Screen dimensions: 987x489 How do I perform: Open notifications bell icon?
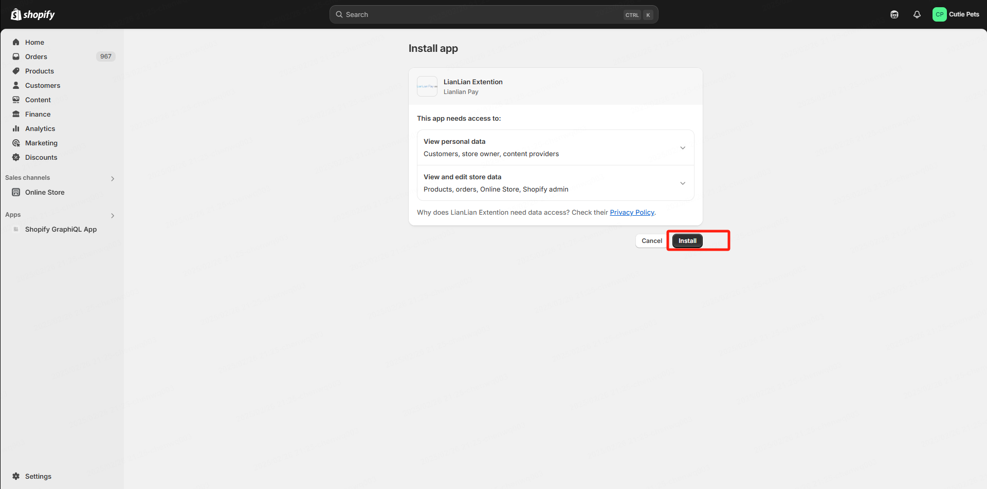(x=917, y=14)
